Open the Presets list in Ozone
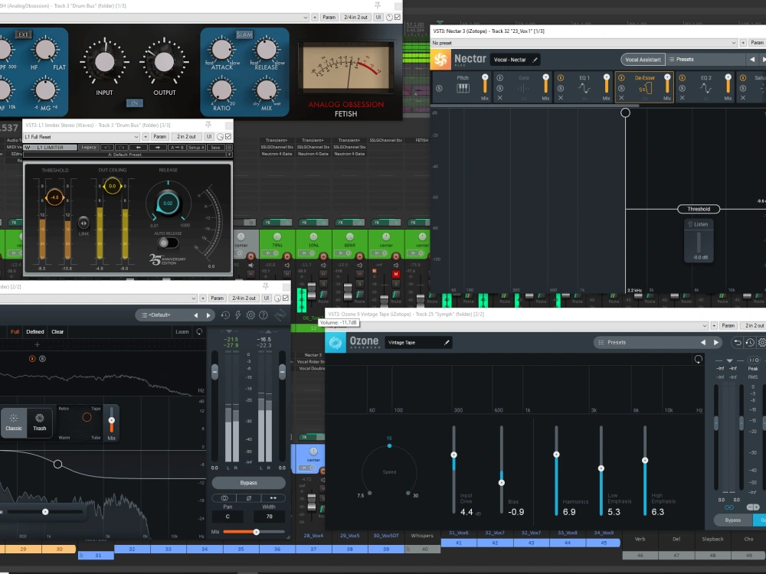 [x=617, y=343]
